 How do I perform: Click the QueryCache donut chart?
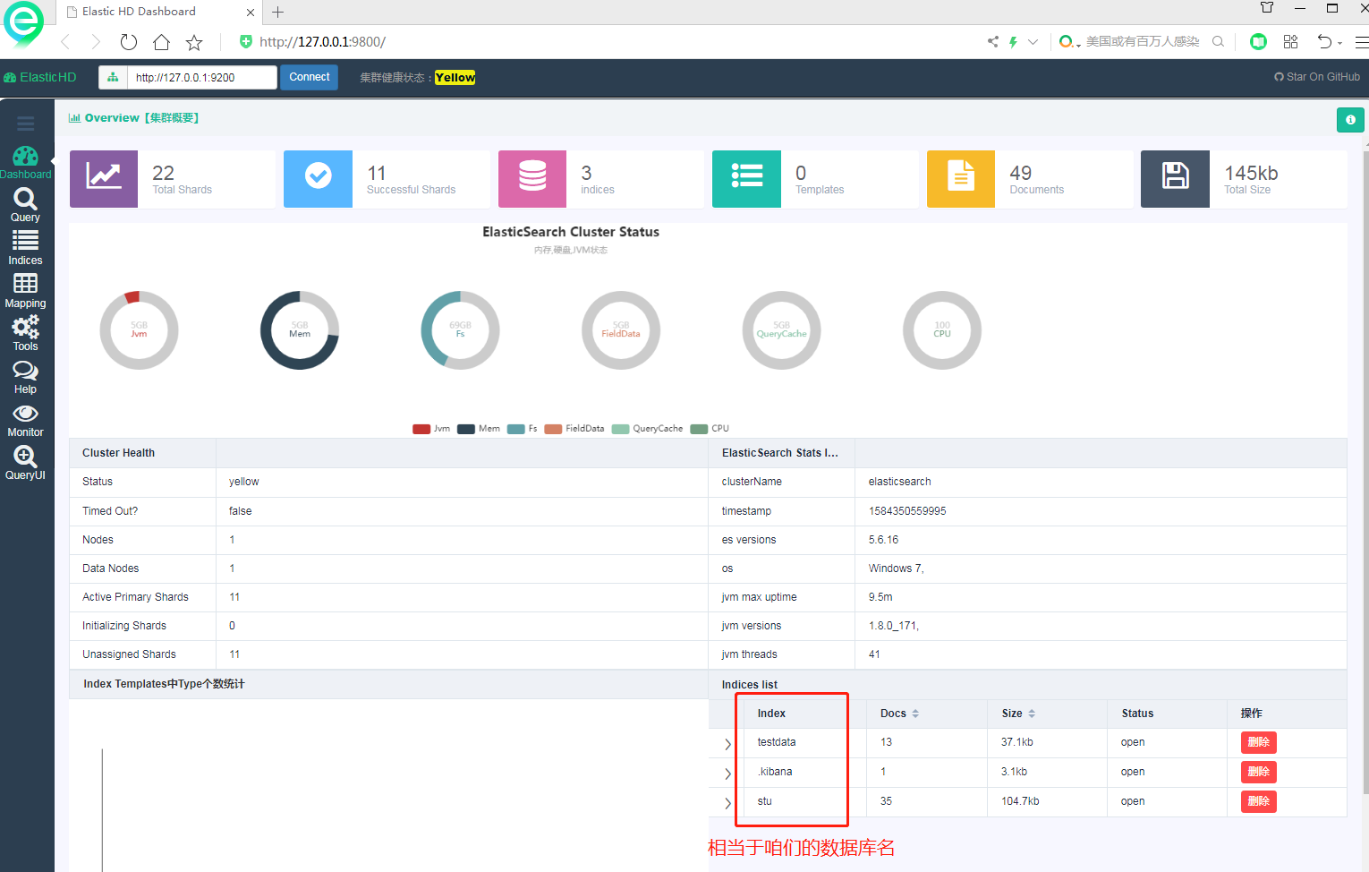(x=781, y=330)
